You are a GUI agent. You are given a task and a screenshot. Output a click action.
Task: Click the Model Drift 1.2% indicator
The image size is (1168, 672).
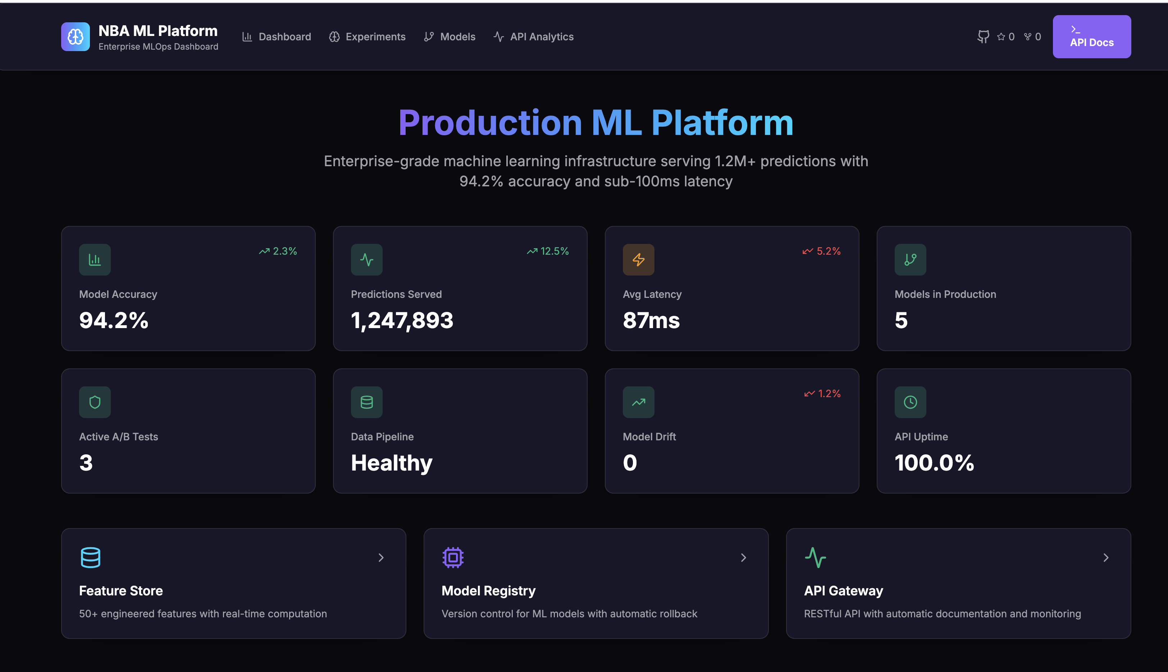pos(822,393)
